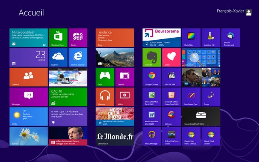Open the tile with magnifying glass over apps
The image size is (259, 162).
[201, 58]
